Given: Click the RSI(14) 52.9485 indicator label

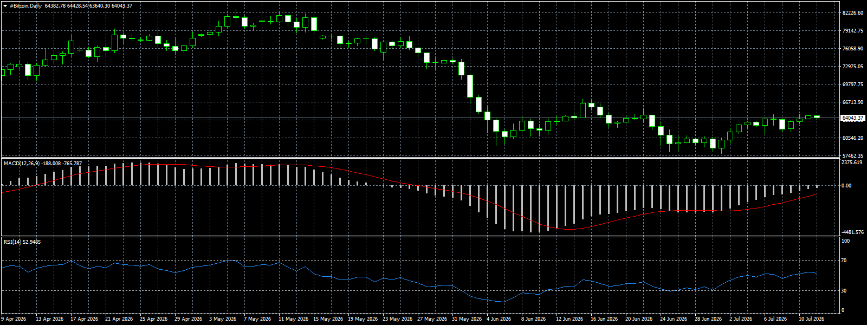Looking at the screenshot, I should pyautogui.click(x=22, y=242).
